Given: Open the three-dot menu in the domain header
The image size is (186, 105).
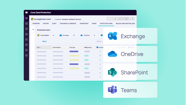Looking at the screenshot, I should pyautogui.click(x=132, y=19).
